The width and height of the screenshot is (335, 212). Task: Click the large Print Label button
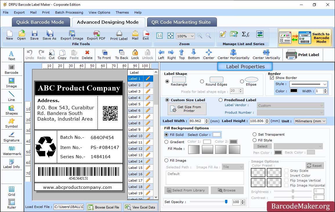coord(303,55)
